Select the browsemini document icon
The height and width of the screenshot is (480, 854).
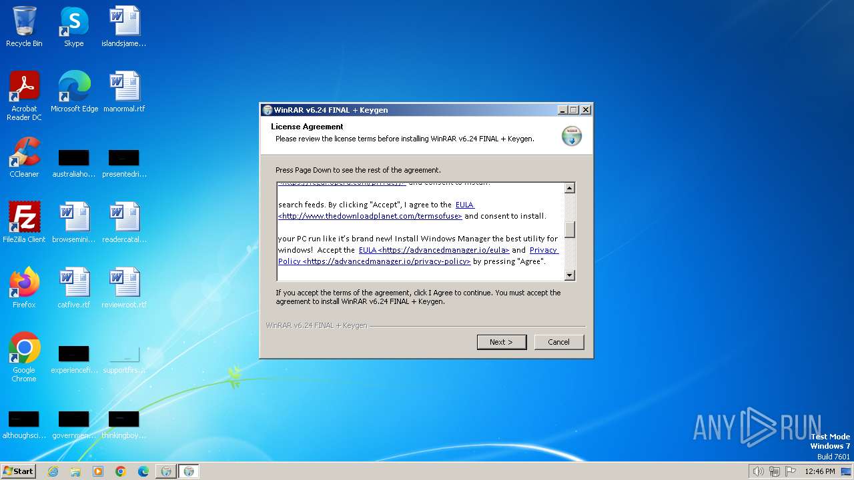point(74,223)
